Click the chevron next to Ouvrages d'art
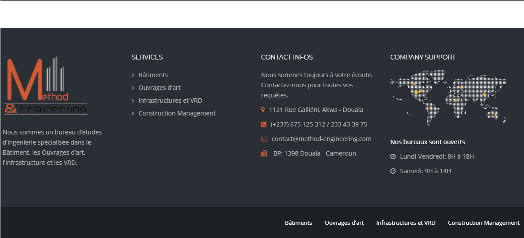 coord(133,88)
